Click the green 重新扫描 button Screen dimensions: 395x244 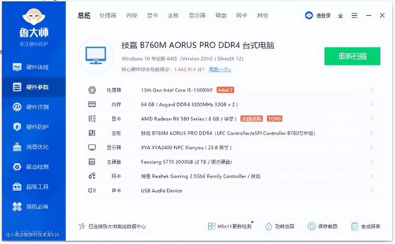[x=352, y=56]
